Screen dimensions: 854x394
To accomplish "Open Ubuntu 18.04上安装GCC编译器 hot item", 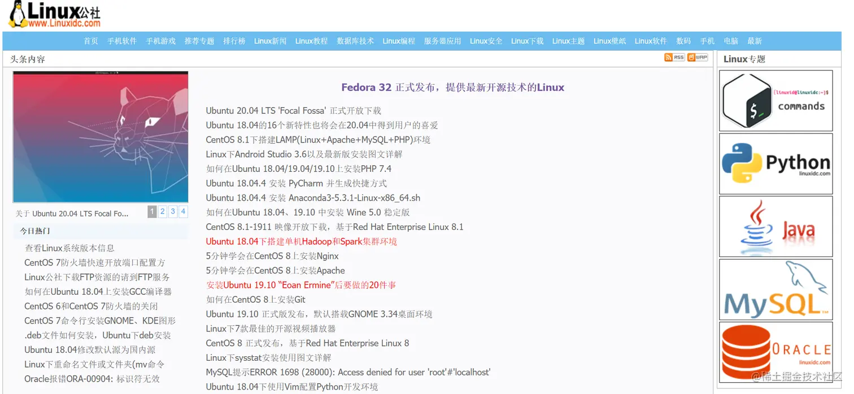I will coord(98,292).
